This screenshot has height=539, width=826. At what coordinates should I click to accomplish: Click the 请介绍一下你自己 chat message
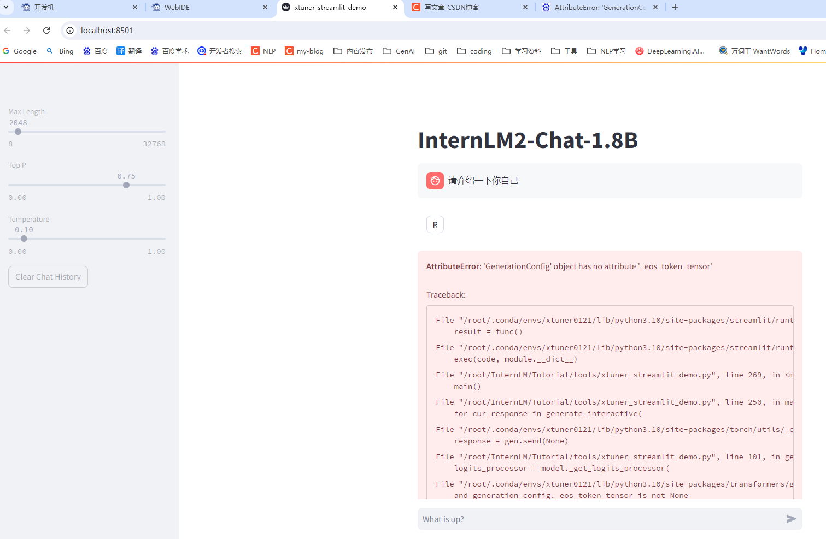coord(483,181)
